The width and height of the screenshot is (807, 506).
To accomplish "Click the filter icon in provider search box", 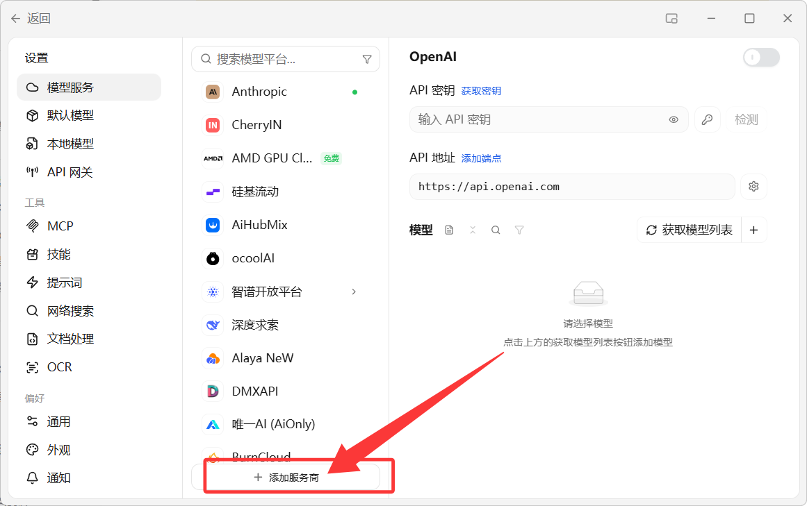I will pos(367,59).
